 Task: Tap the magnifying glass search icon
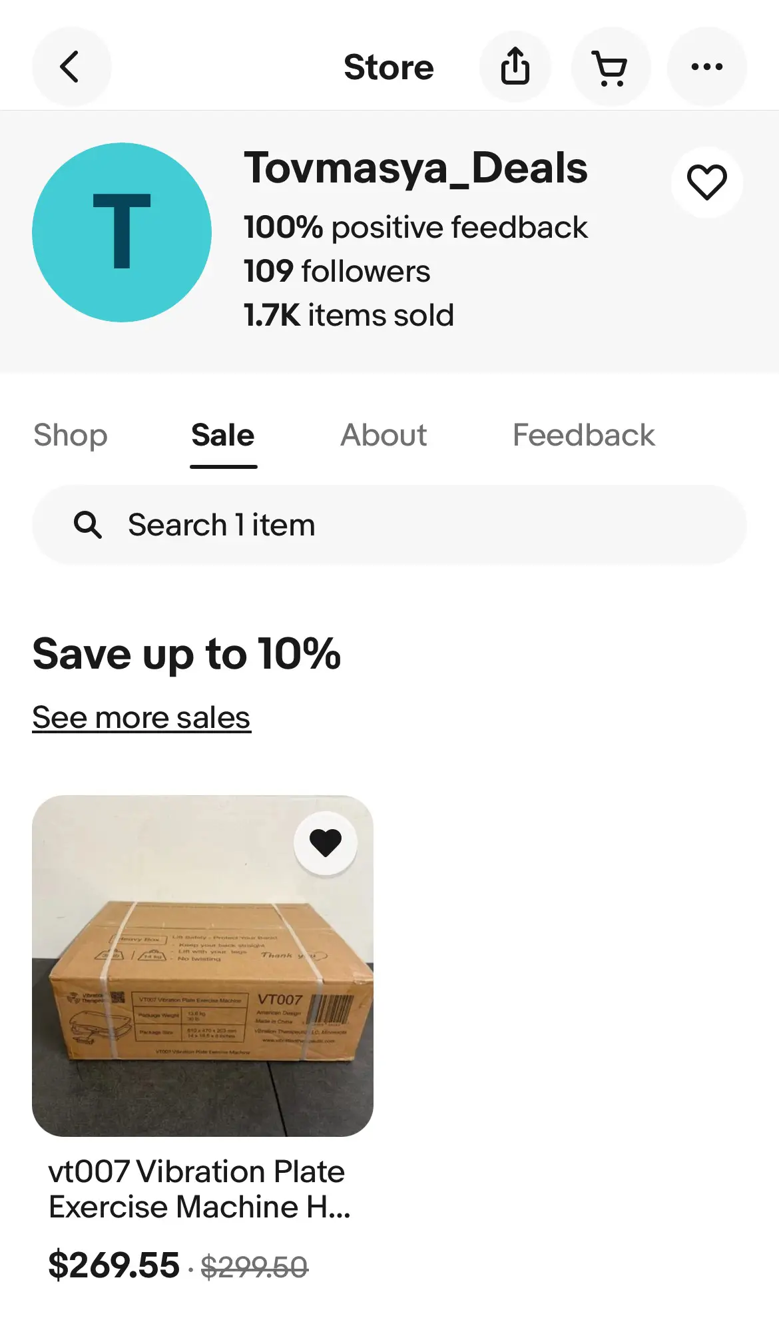tap(87, 525)
